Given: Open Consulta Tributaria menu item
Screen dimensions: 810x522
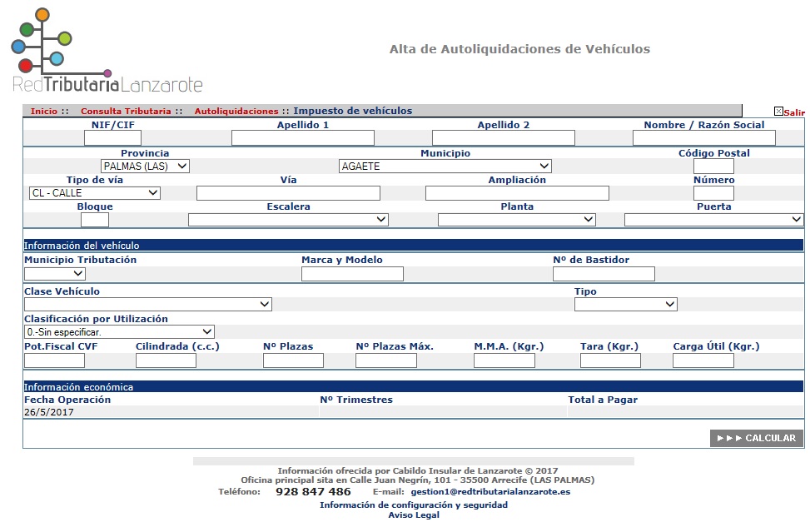Looking at the screenshot, I should (126, 112).
